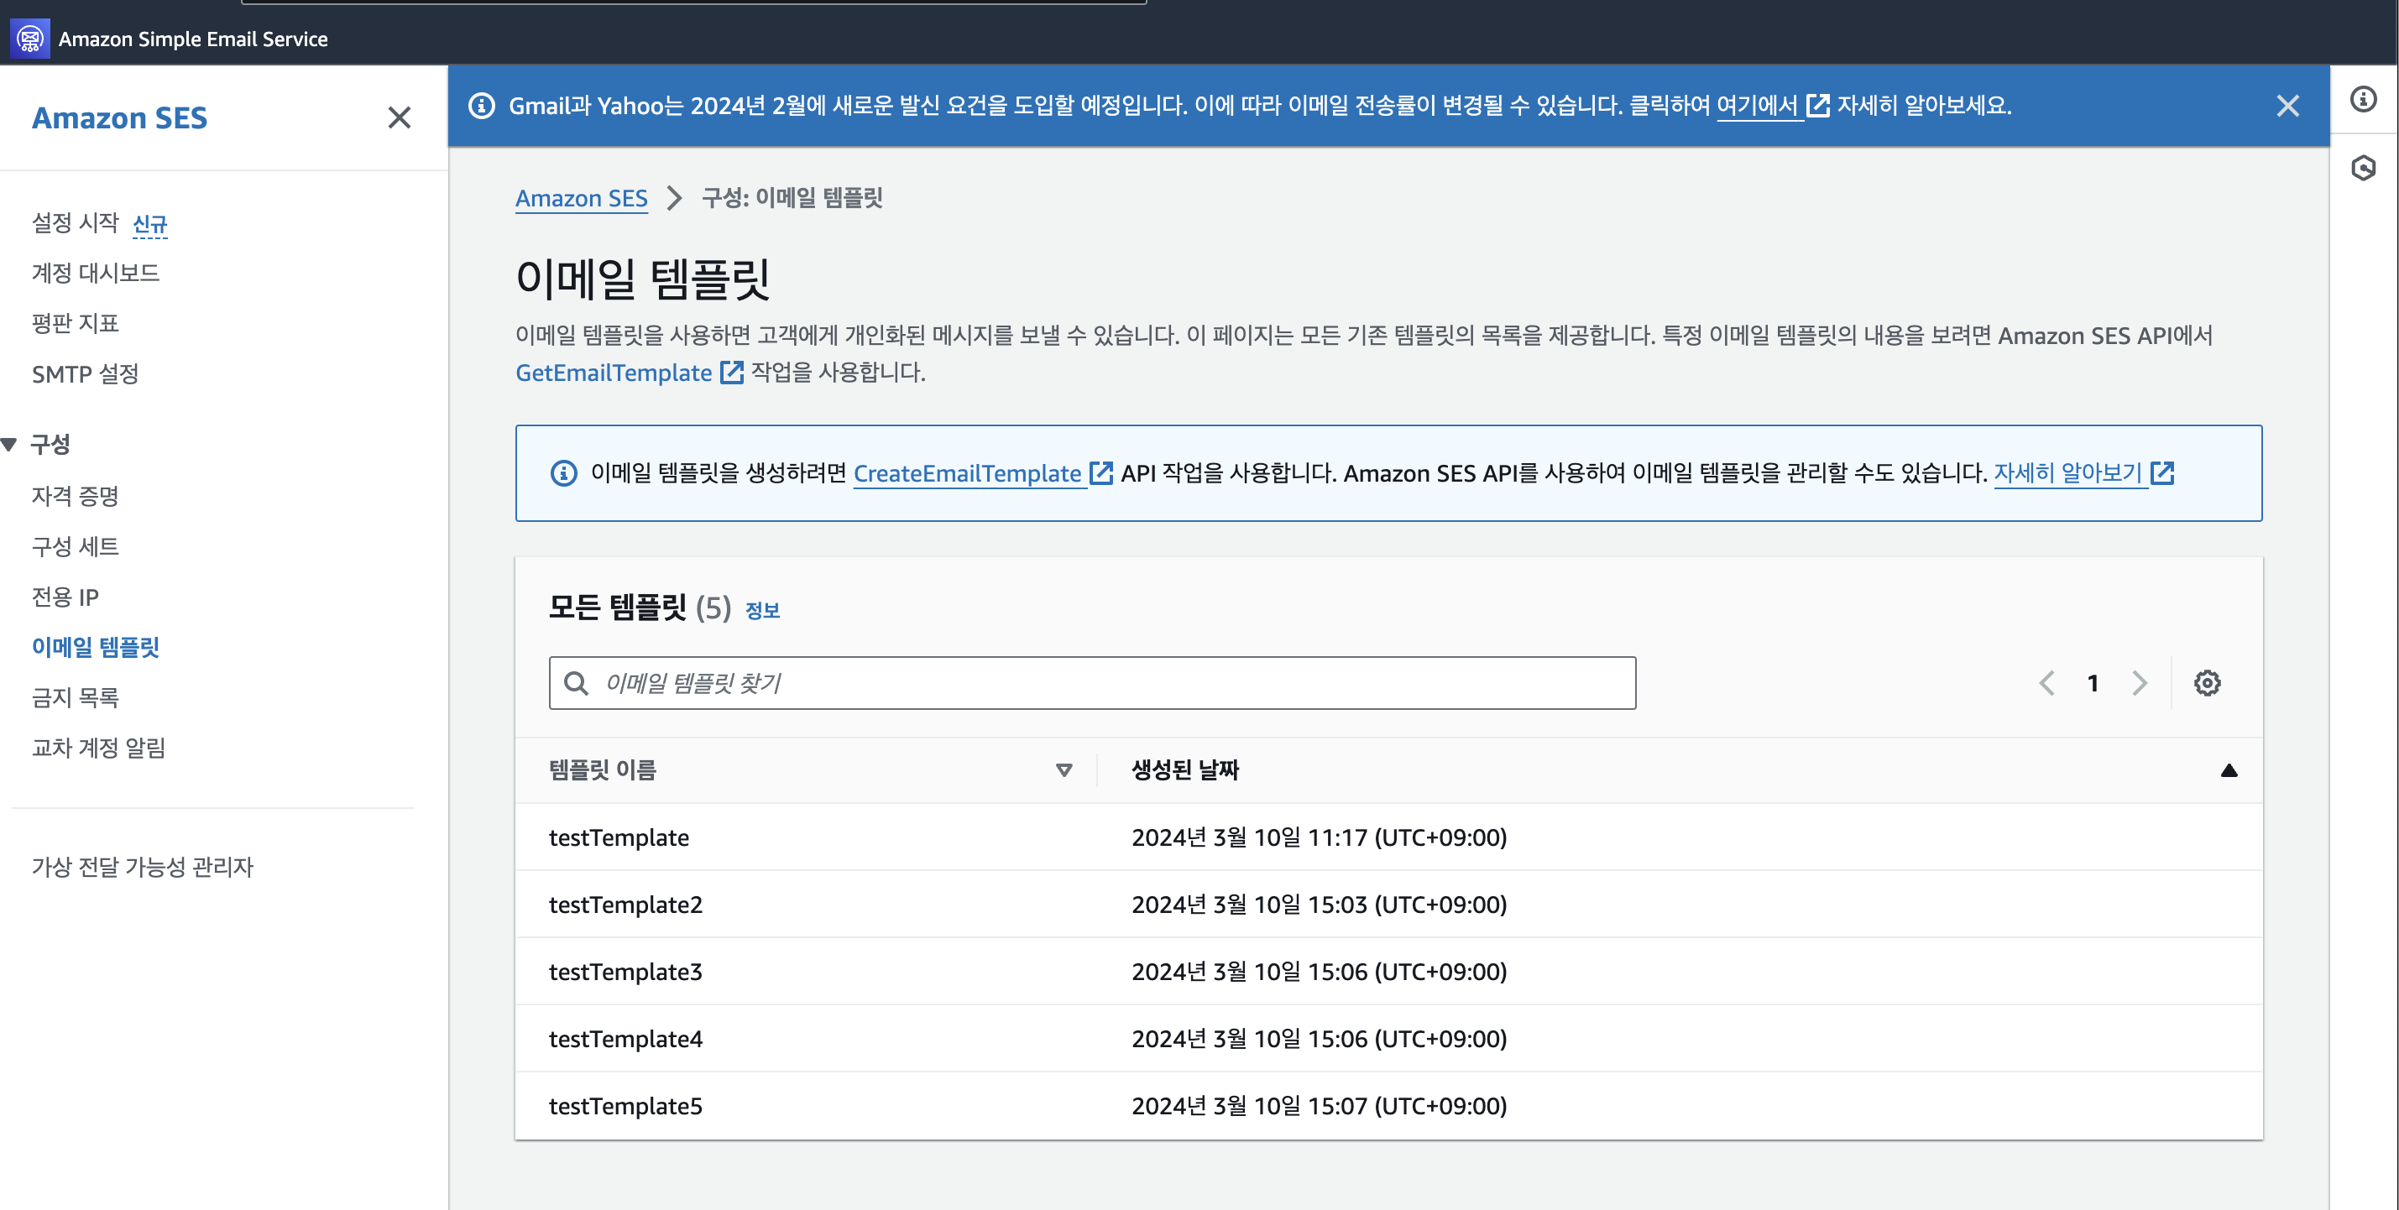2399x1210 pixels.
Task: Focus the '이메일 템플릿 찾기' search field
Action: pyautogui.click(x=1092, y=683)
